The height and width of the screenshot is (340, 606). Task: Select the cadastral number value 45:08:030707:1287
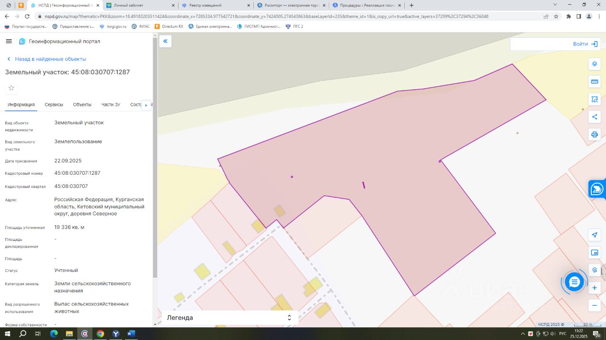click(77, 173)
